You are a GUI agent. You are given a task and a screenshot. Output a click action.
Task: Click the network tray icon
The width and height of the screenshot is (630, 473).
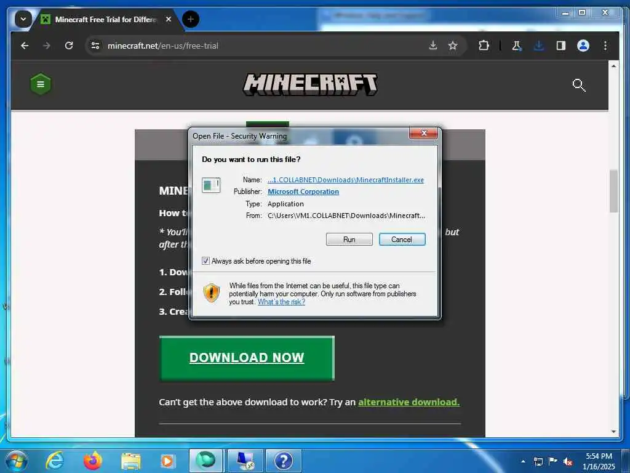(538, 461)
